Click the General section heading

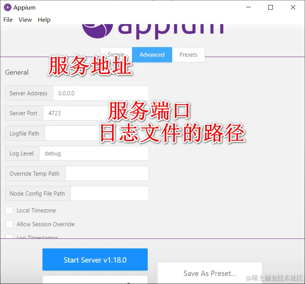17,72
